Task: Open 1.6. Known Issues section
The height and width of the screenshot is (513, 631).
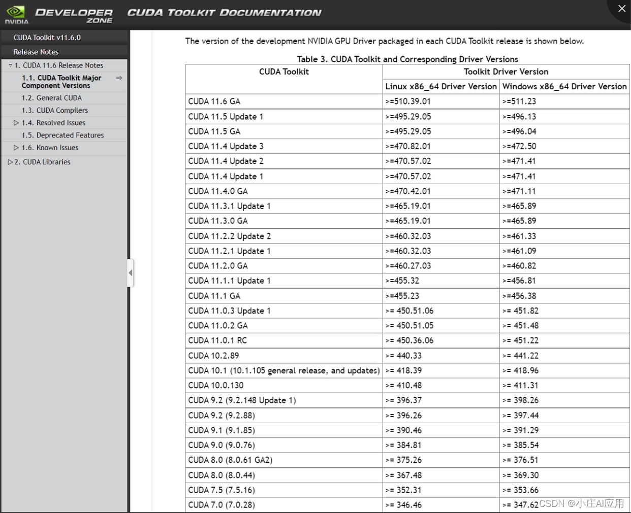Action: click(x=50, y=148)
